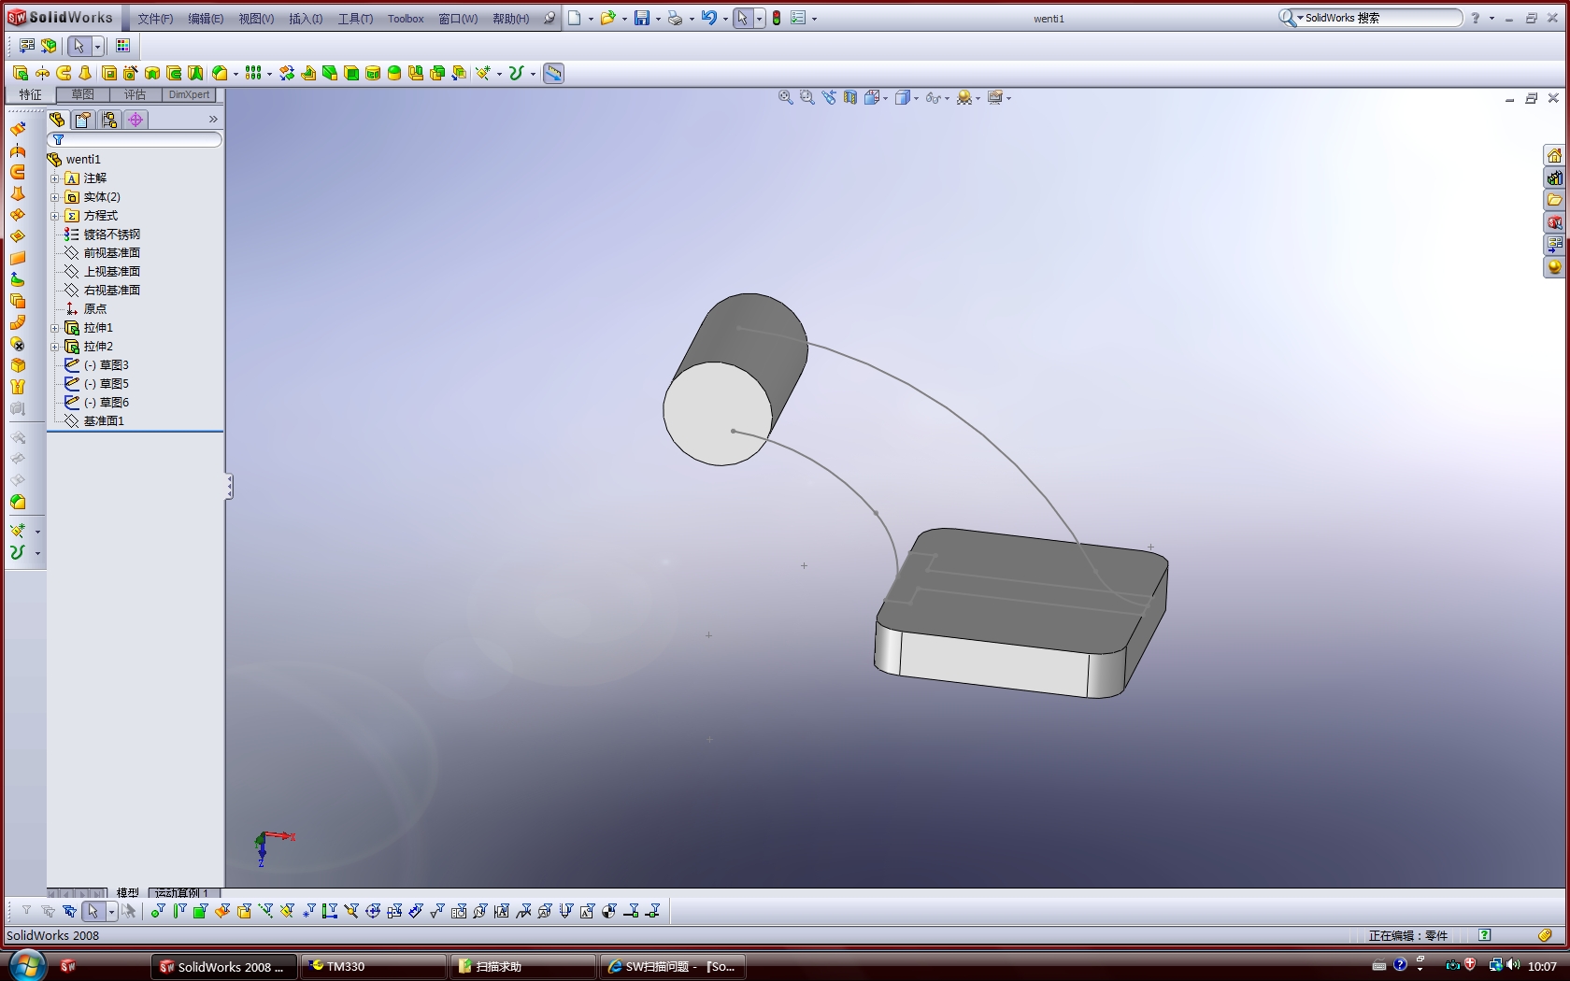
Task: Click the Undo arrow icon
Action: 709,18
